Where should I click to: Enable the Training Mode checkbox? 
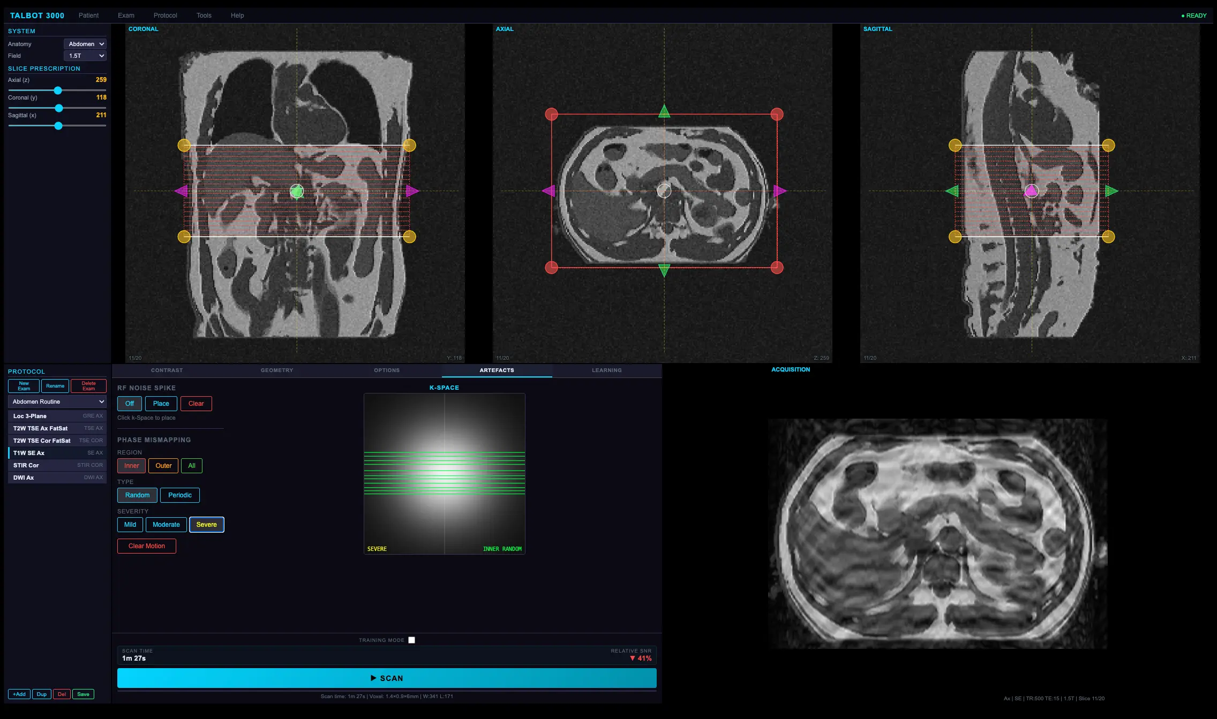point(411,640)
